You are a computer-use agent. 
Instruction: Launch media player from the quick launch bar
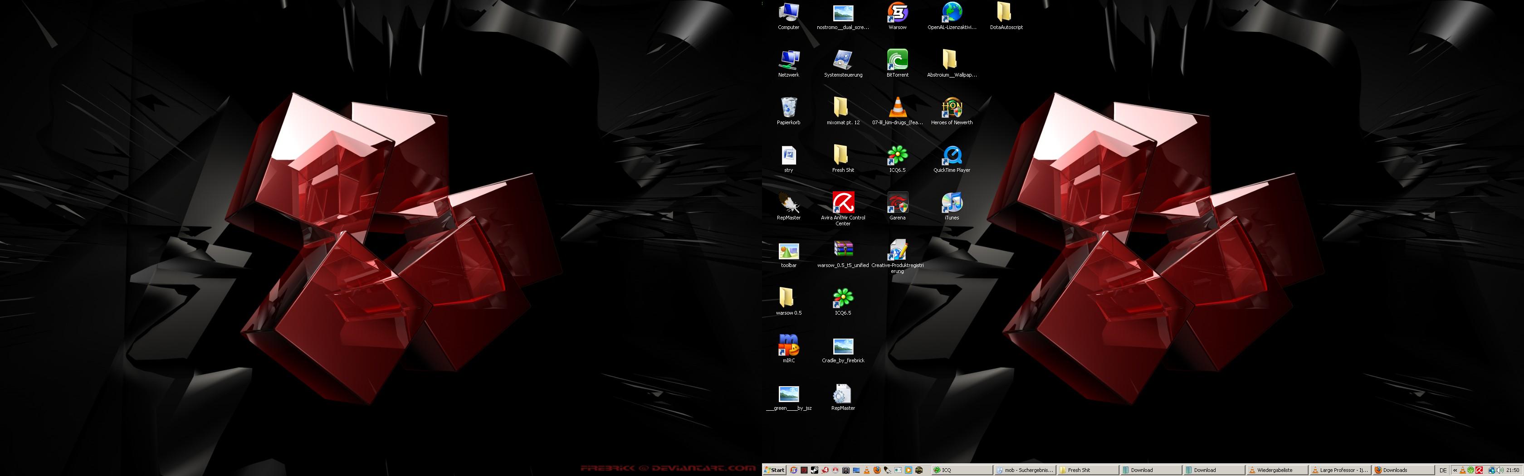(x=908, y=470)
